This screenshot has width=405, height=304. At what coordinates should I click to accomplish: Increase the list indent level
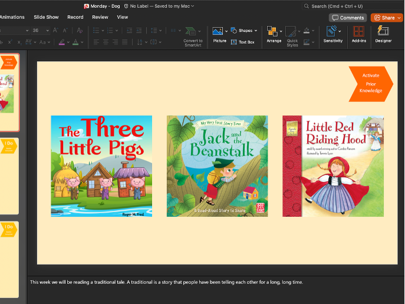(x=139, y=31)
